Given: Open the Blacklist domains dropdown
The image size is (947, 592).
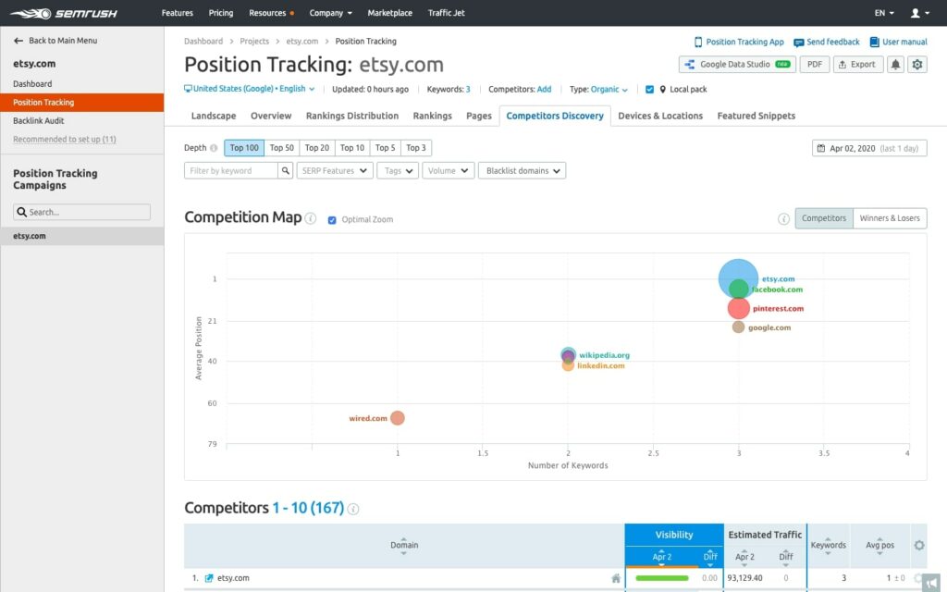Looking at the screenshot, I should pyautogui.click(x=523, y=170).
